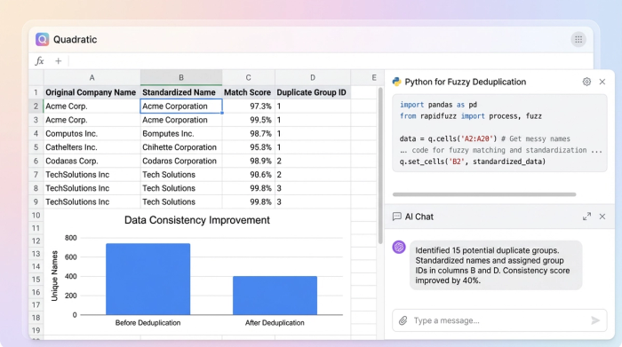Select cell B2 Acme Corporation
Image resolution: width=622 pixels, height=347 pixels.
coord(181,106)
